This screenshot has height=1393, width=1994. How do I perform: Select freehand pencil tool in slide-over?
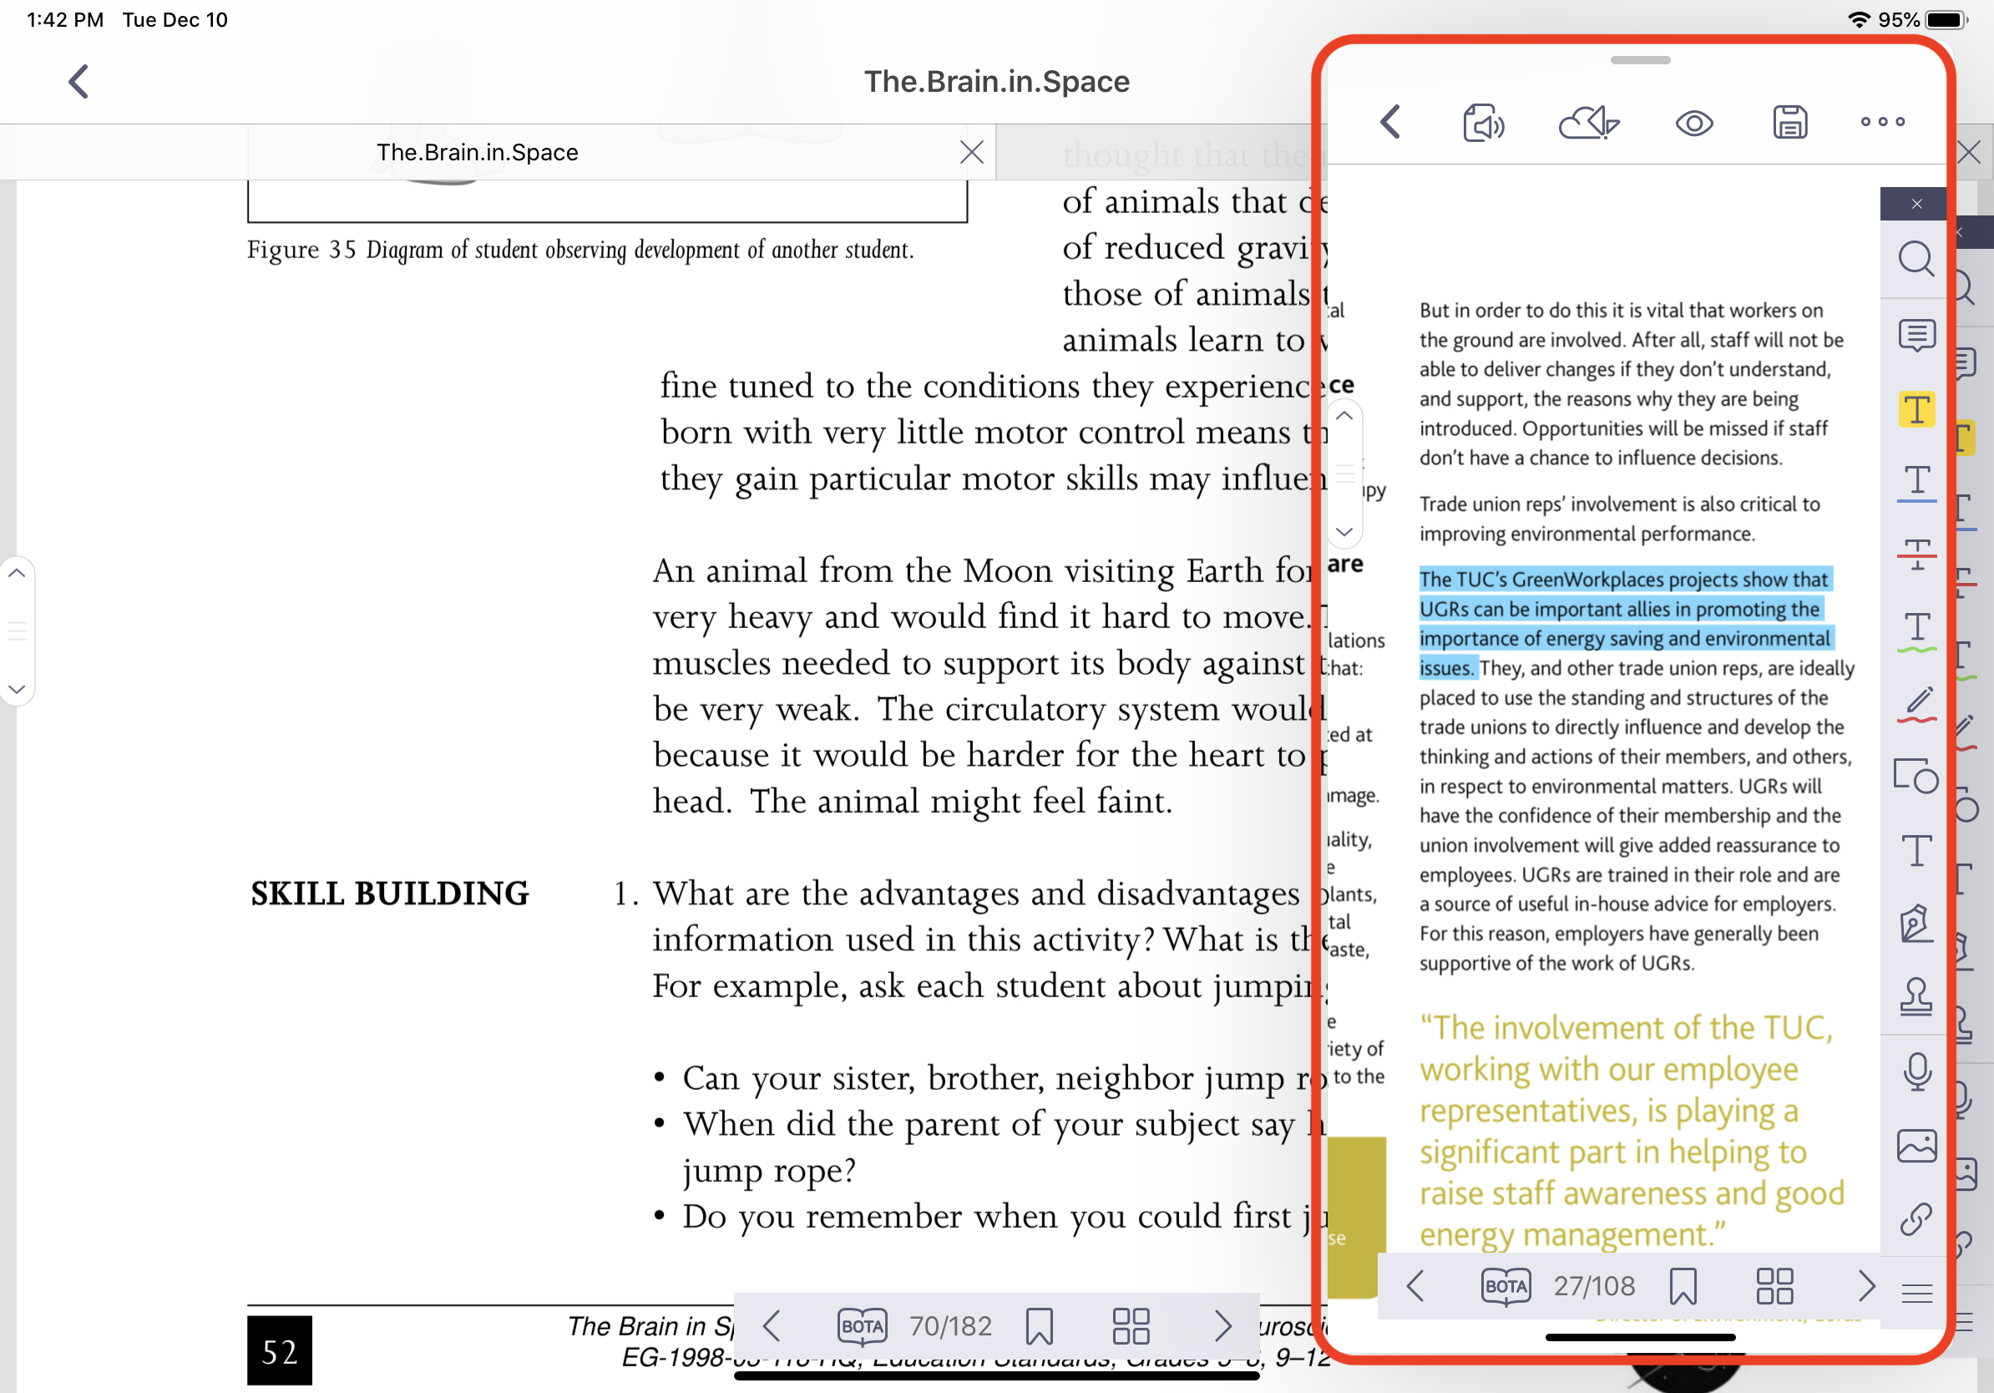point(1916,704)
